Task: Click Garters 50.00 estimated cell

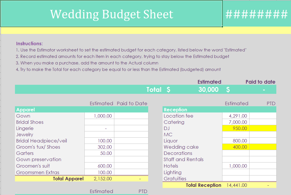Action: click(99, 153)
